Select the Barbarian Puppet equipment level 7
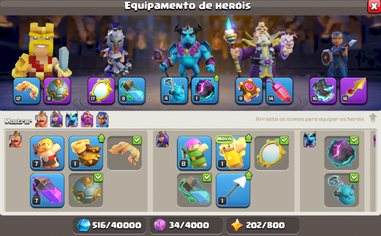 47,153
